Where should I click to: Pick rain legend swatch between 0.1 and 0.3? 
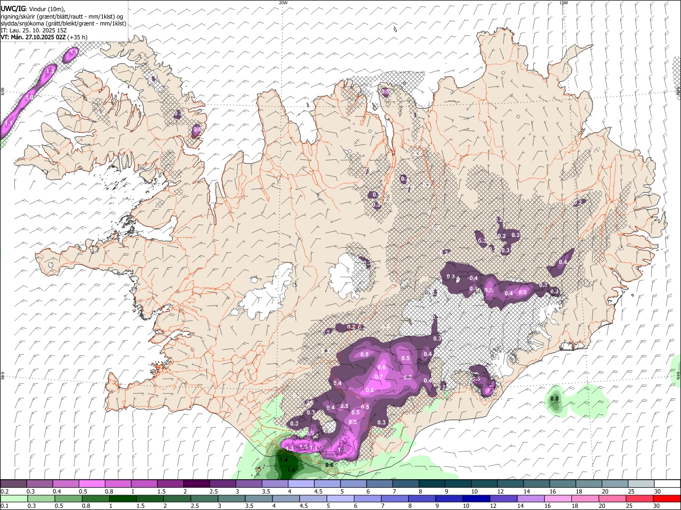click(14, 499)
